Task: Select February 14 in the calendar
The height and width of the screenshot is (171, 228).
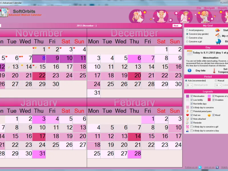Action: tap(134, 137)
